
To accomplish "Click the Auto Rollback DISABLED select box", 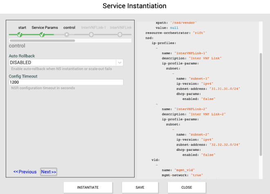I will 62,62.
